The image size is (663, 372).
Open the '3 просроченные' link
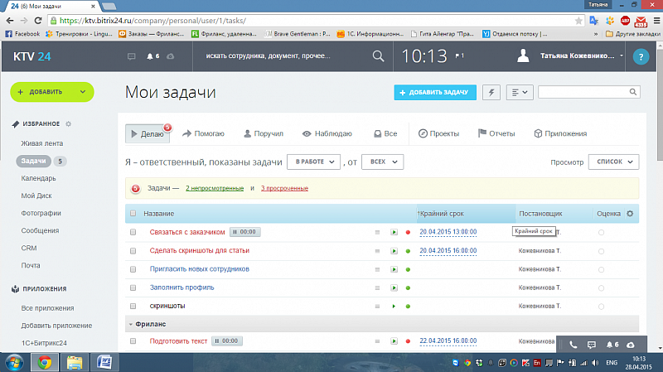[284, 189]
